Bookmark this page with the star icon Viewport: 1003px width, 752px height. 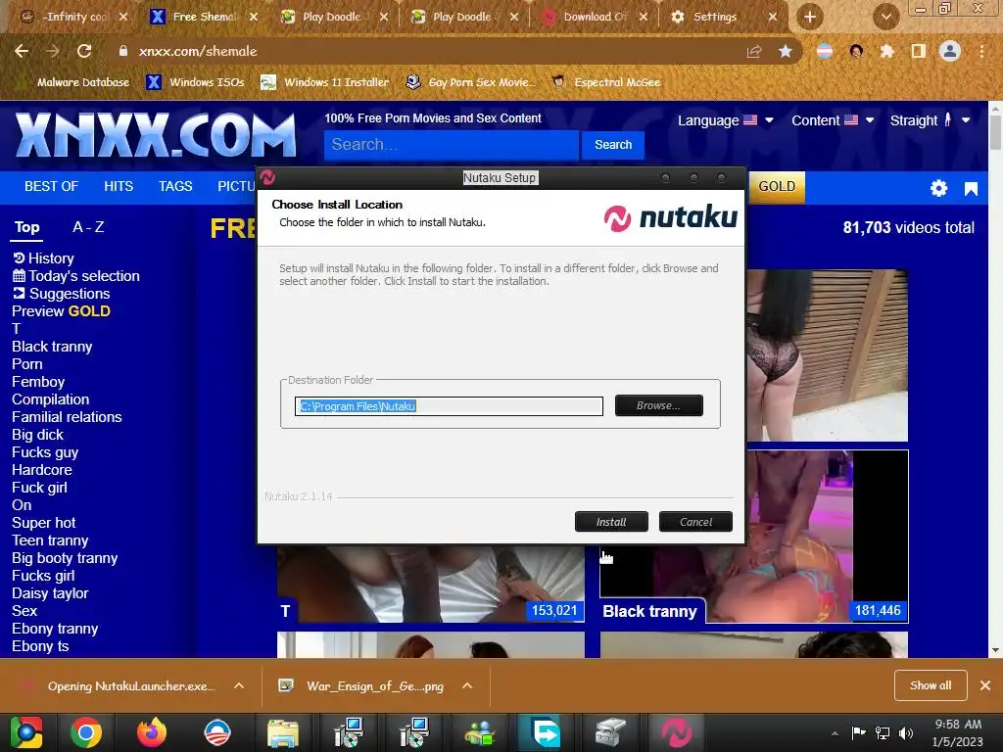pos(786,51)
